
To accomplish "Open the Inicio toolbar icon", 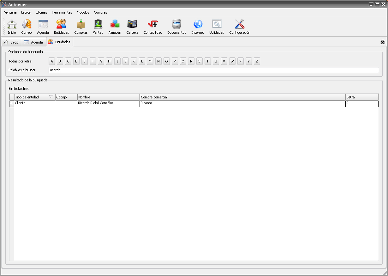I will (12, 27).
